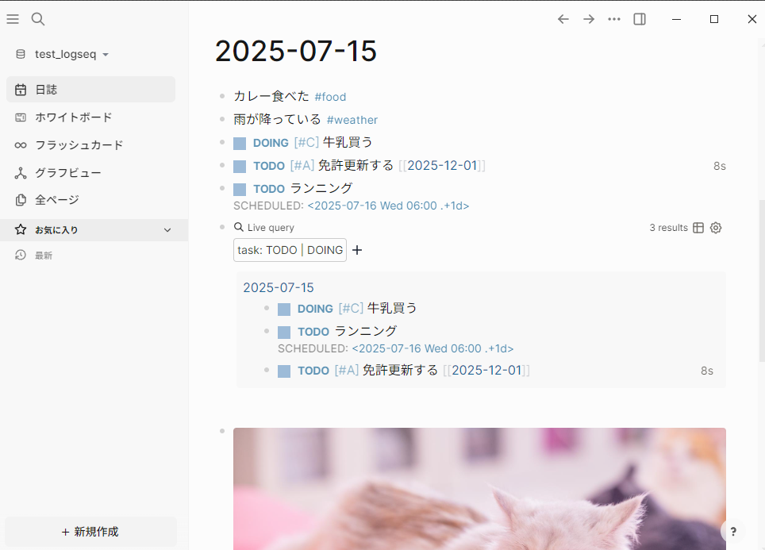765x550 pixels.
Task: Click the 3 results count text
Action: click(x=668, y=228)
